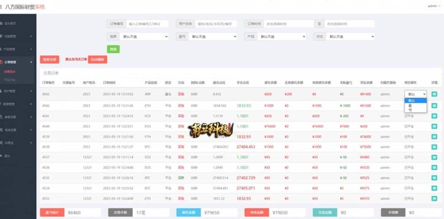Click details icon in order 4535 row
This screenshot has width=444, height=219.
(x=434, y=178)
